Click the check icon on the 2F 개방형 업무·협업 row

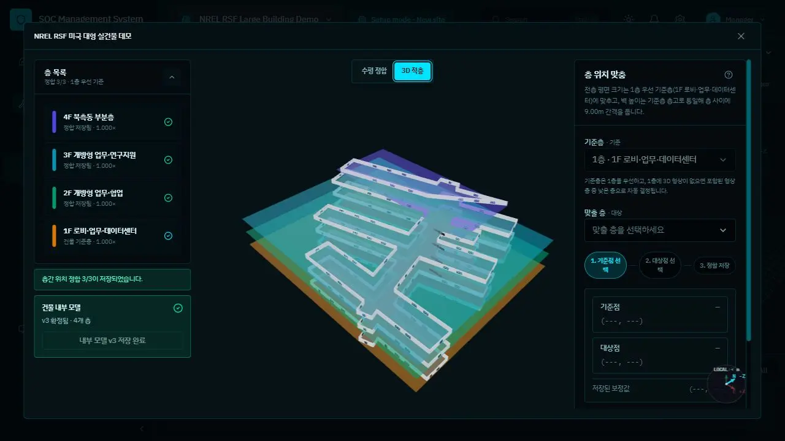(168, 198)
